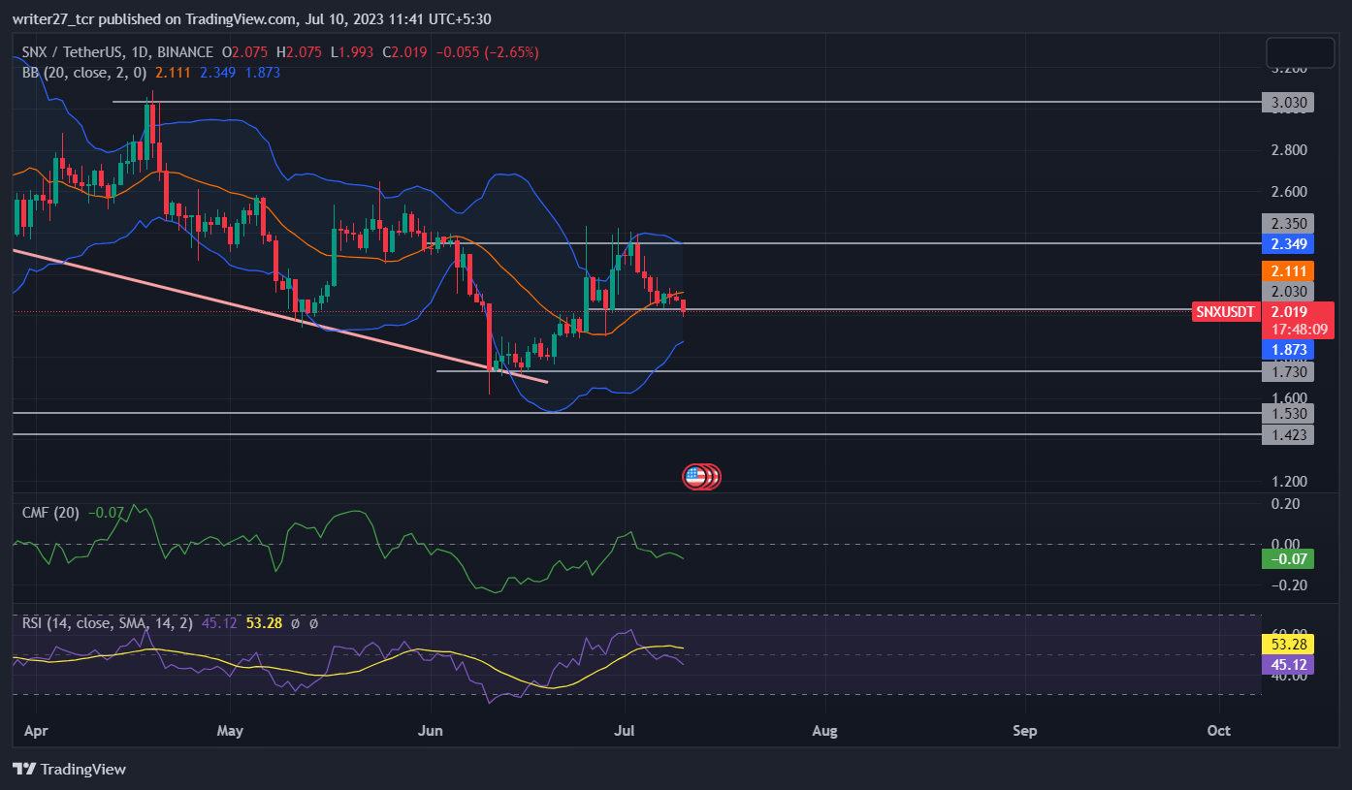
Task: Select the CMF (20) indicator legend
Action: coord(50,512)
